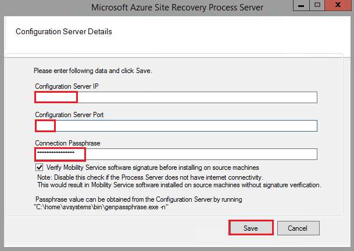354x251 pixels.
Task: Minimize the Process Server window
Action: (302, 6)
